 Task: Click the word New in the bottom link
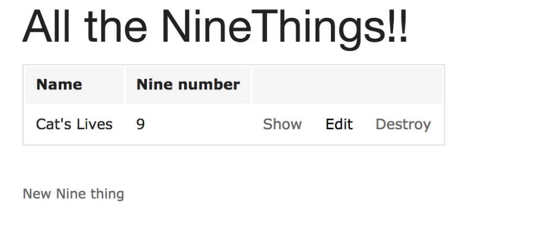point(37,194)
